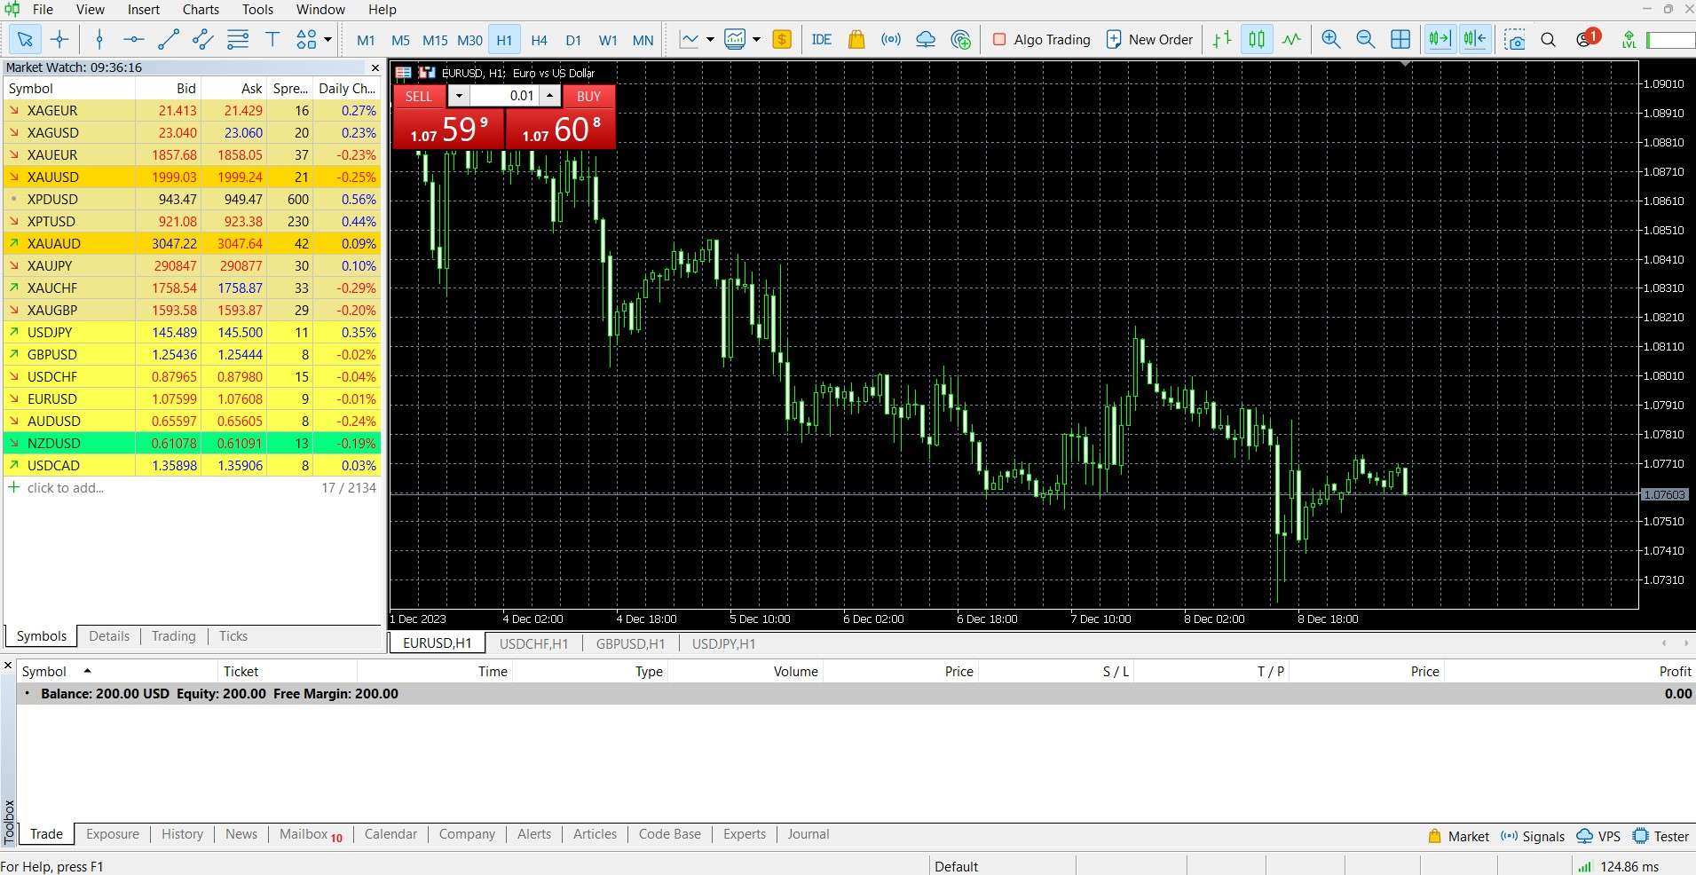Open the search magnifier icon
The image size is (1696, 875).
pos(1549,39)
